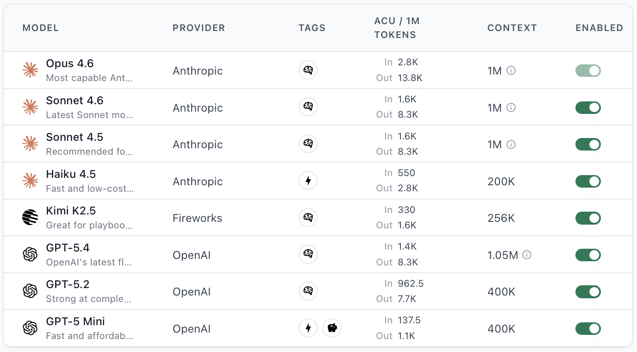Click the lightning speed tag for Haiku 4.5

pos(308,180)
